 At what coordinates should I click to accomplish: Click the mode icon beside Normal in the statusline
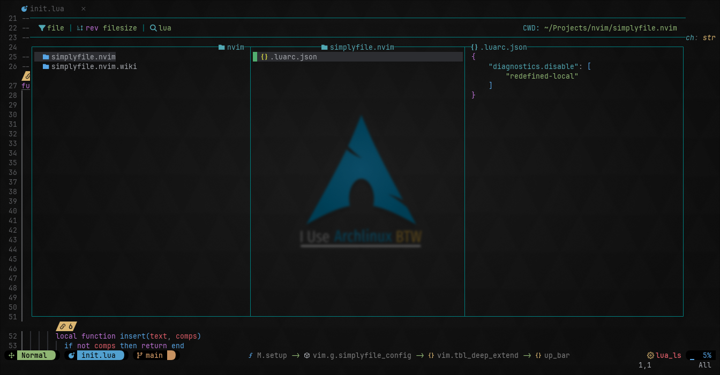(12, 355)
